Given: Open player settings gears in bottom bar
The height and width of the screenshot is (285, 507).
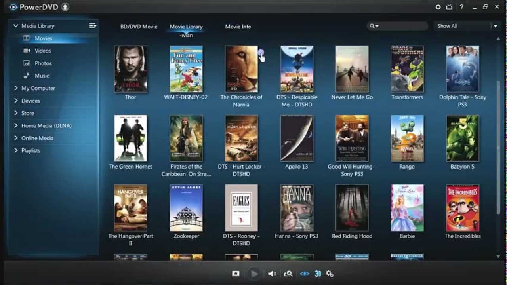Looking at the screenshot, I should (330, 274).
